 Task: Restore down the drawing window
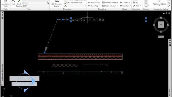[x=166, y=13]
